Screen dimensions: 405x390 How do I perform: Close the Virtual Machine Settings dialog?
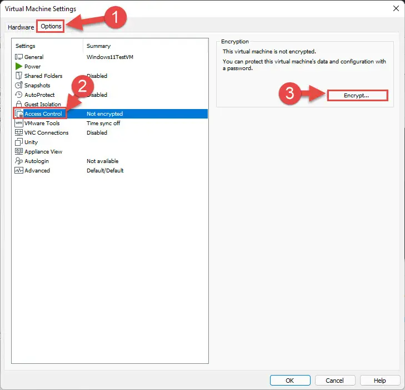coord(396,8)
